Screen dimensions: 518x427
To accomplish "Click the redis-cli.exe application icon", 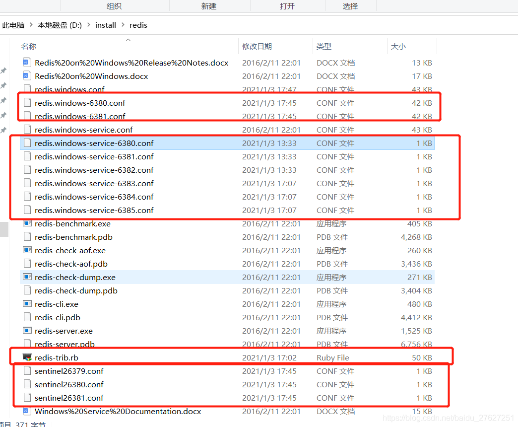I will [27, 304].
